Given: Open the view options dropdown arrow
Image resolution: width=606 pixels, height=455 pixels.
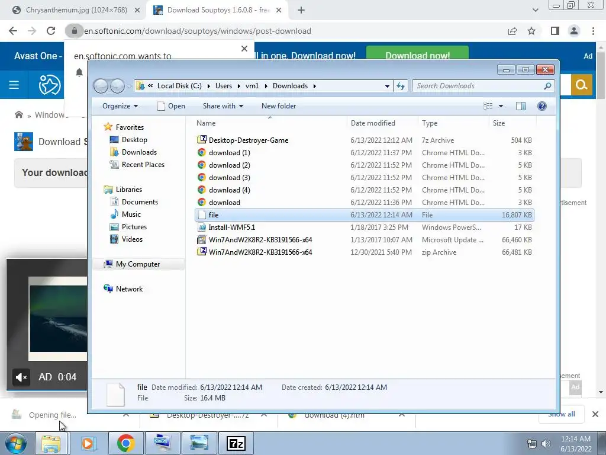Looking at the screenshot, I should (501, 106).
